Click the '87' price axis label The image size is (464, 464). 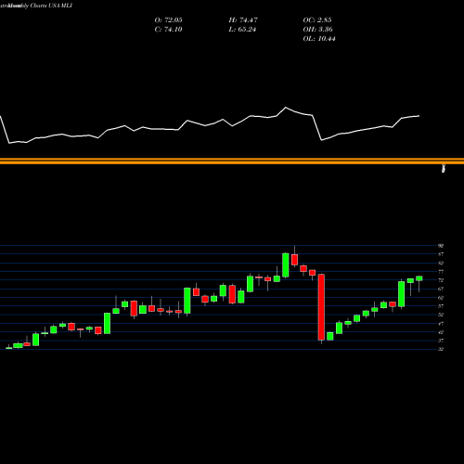click(441, 254)
